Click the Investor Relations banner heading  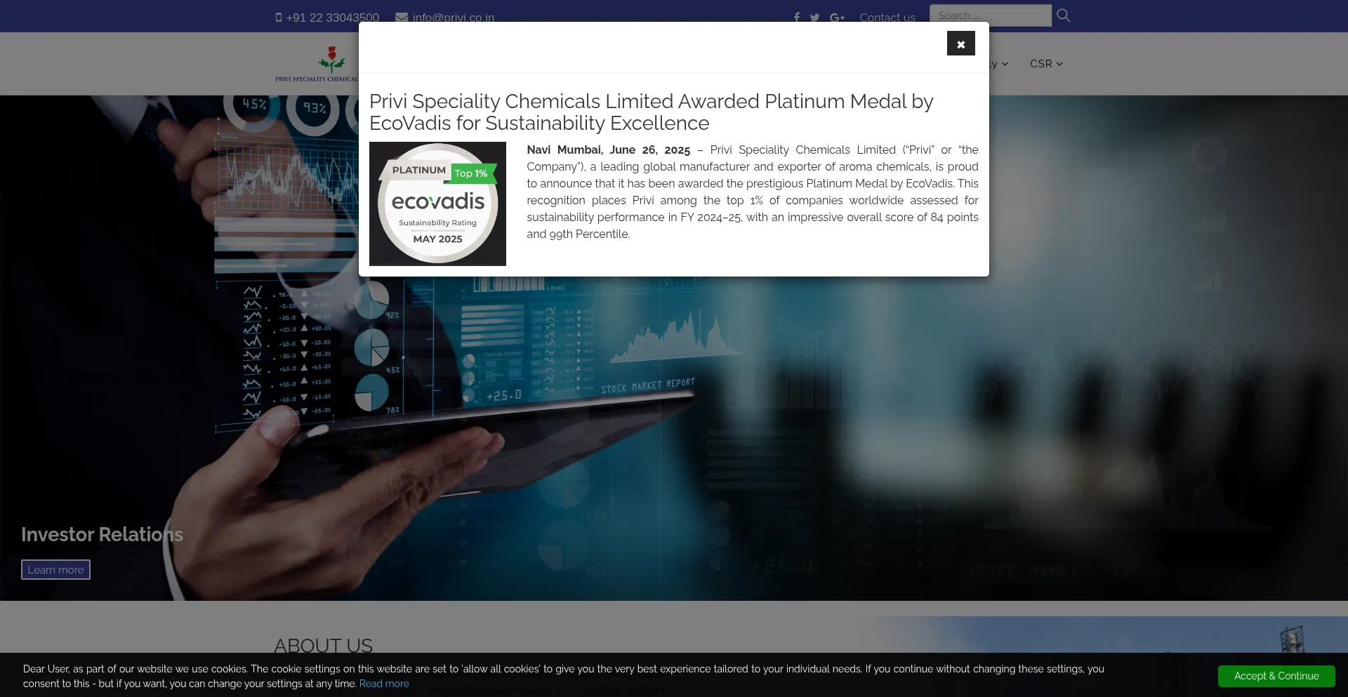pos(102,535)
